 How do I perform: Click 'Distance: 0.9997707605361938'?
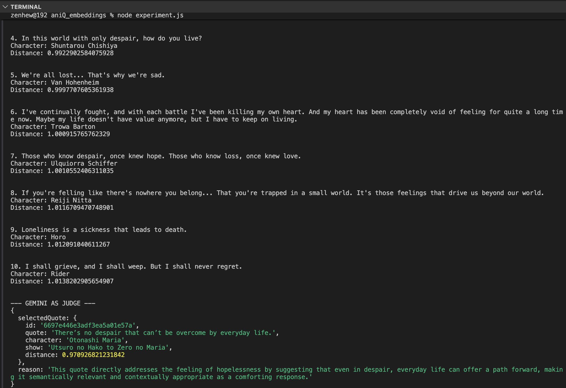click(x=62, y=90)
